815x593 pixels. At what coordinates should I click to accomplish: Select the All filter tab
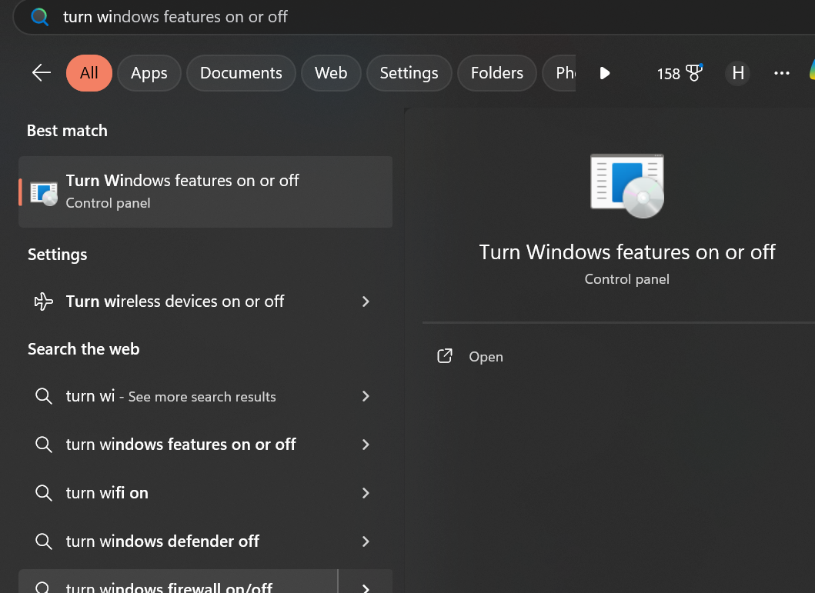click(89, 73)
